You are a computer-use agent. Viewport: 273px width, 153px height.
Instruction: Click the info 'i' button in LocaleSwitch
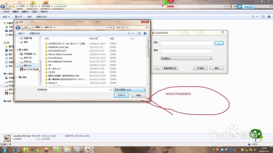pyautogui.click(x=157, y=68)
